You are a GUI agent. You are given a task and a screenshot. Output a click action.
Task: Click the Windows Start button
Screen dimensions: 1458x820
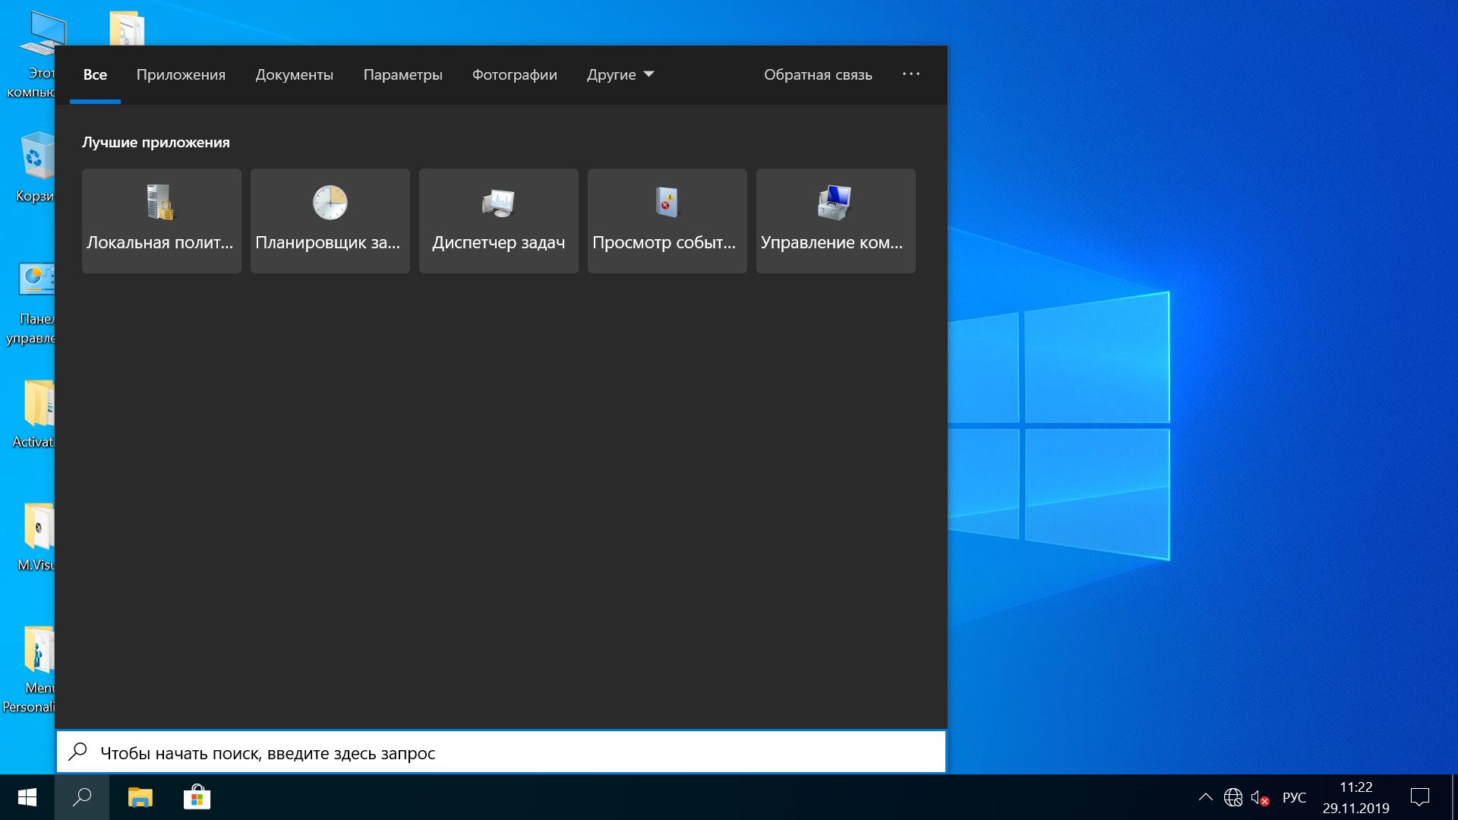coord(27,797)
